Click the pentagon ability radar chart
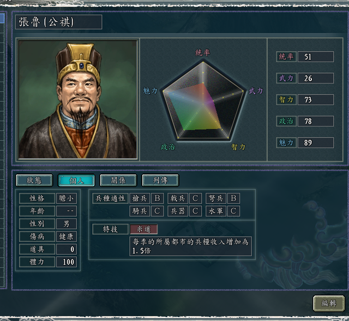349x321 pixels. [203, 100]
